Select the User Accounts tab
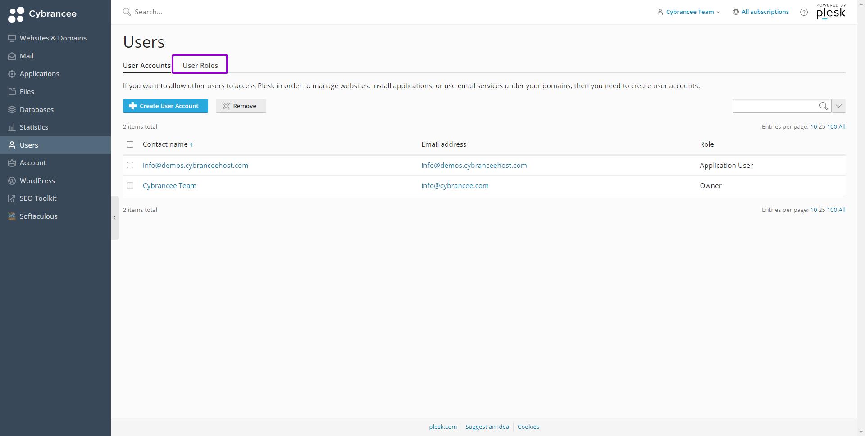 click(147, 65)
